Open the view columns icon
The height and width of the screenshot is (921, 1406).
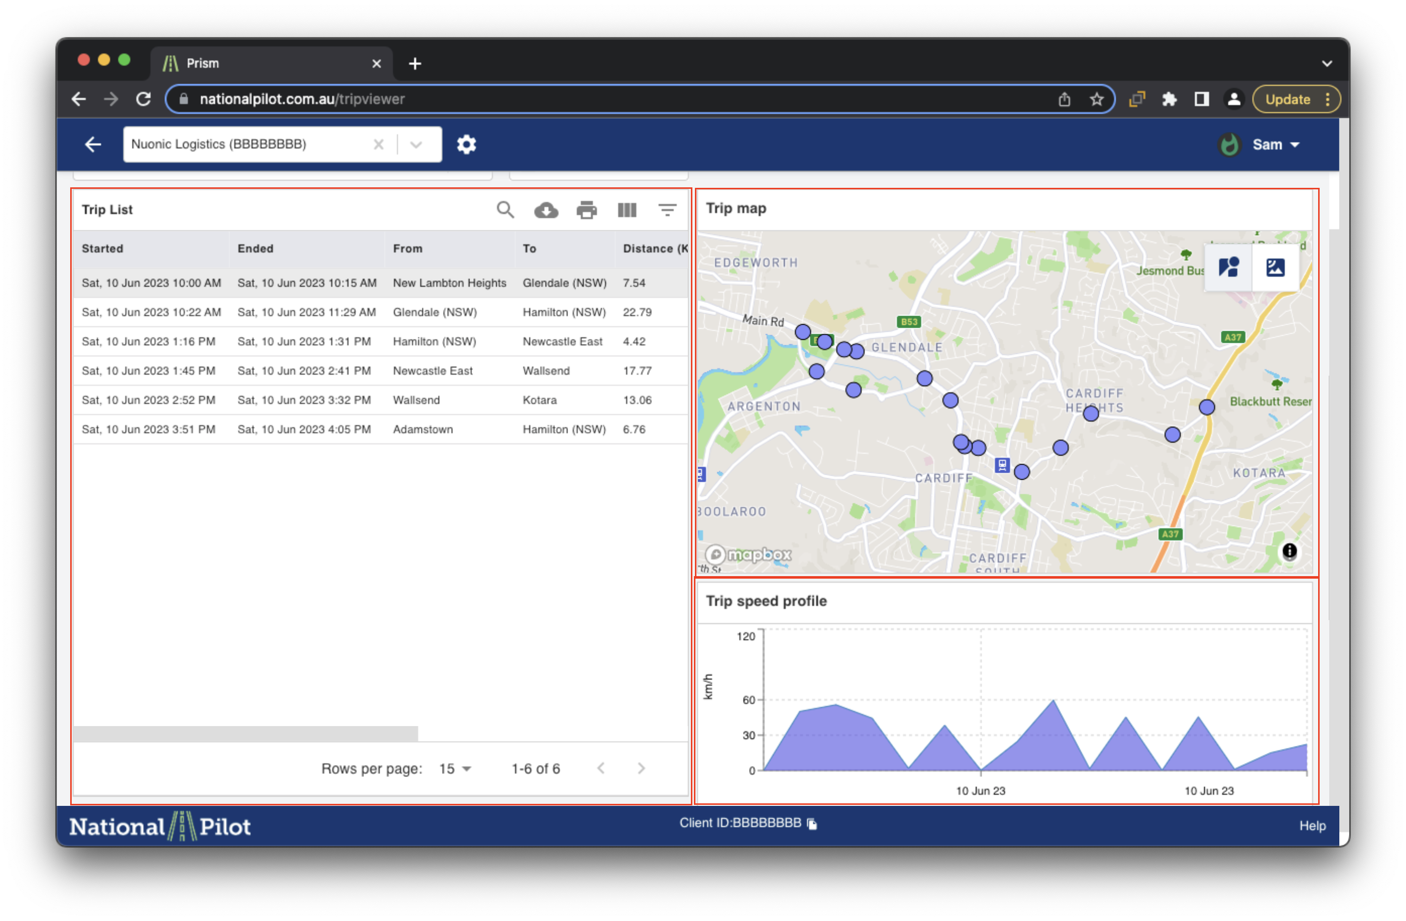click(627, 210)
